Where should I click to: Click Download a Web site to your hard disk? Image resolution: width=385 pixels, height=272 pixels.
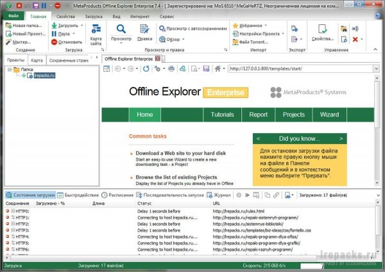pyautogui.click(x=181, y=153)
